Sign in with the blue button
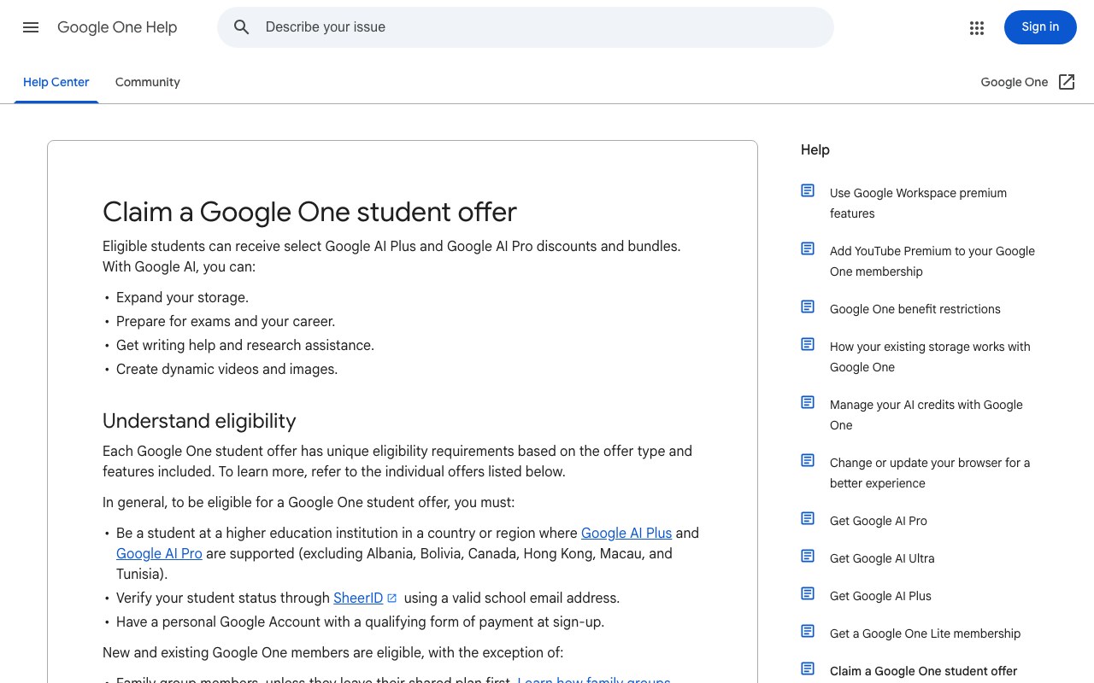This screenshot has height=683, width=1094. [x=1040, y=27]
